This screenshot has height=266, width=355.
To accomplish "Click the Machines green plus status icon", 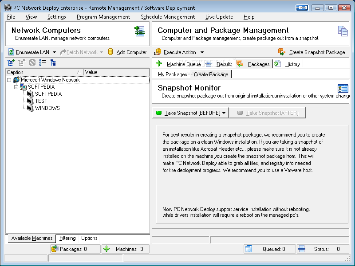I will 106,249.
